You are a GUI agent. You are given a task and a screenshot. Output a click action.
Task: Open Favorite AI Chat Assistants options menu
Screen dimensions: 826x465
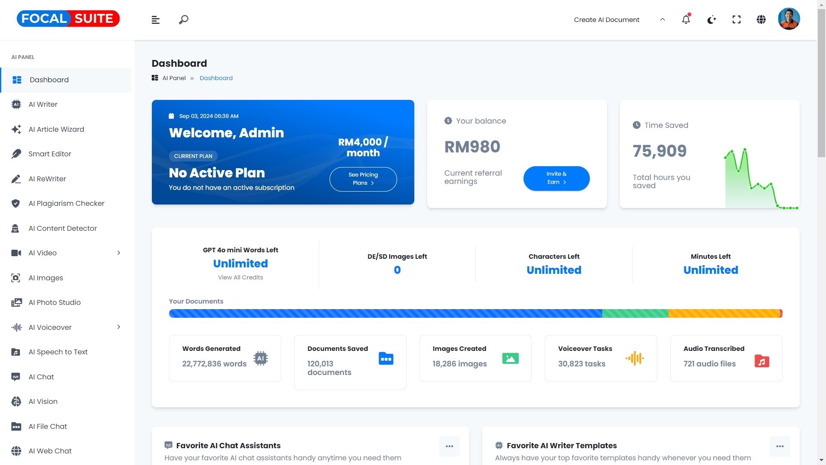449,446
